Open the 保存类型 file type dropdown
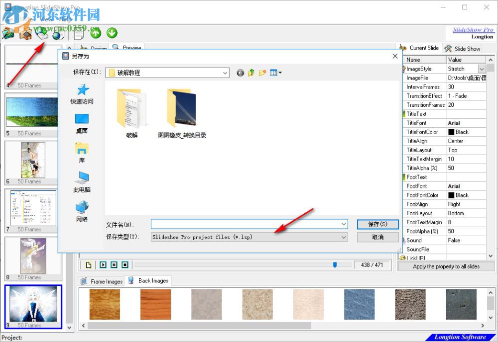Image resolution: width=498 pixels, height=342 pixels. tap(343, 237)
